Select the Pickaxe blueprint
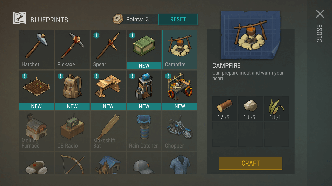This screenshot has width=332, height=186. (x=72, y=50)
